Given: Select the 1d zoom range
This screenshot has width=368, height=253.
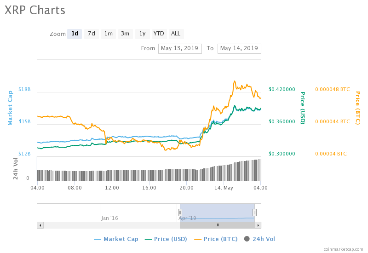Looking at the screenshot, I should pyautogui.click(x=75, y=34).
